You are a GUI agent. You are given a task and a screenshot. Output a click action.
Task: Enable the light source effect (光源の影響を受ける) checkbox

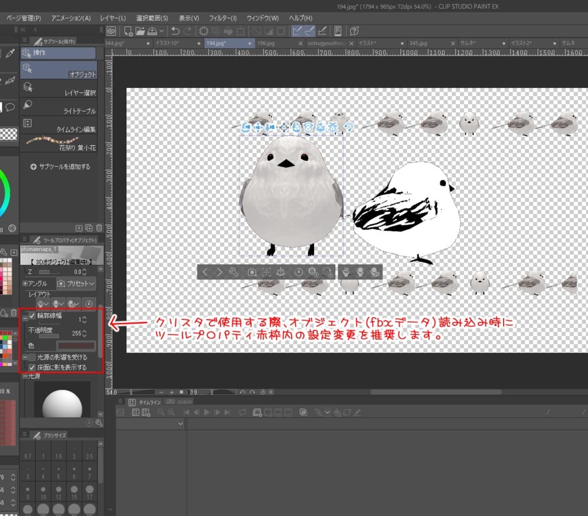point(33,357)
